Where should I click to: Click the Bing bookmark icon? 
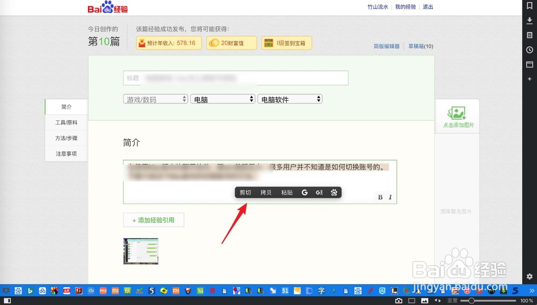30,291
